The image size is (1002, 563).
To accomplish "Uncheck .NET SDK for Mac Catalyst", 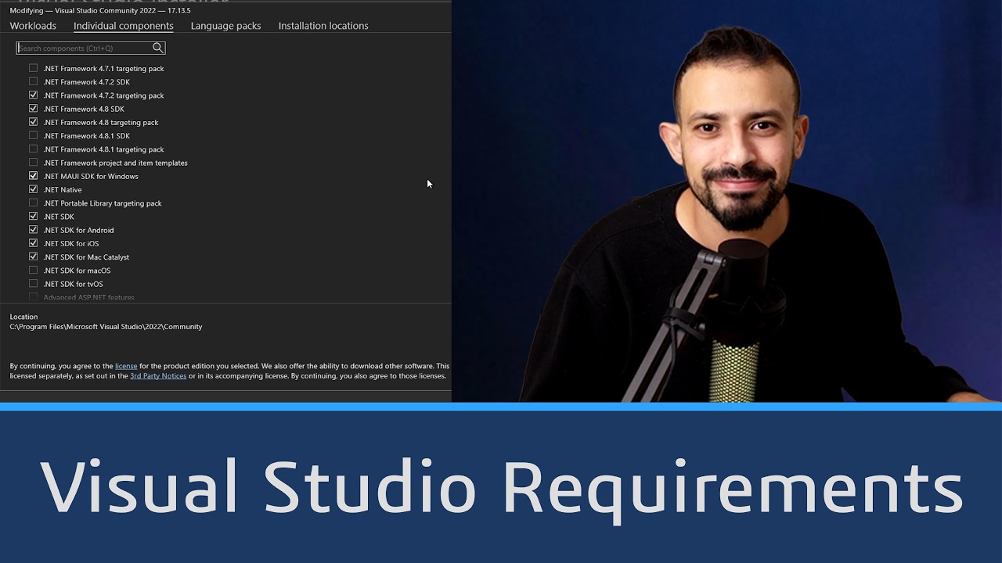I will pos(33,256).
